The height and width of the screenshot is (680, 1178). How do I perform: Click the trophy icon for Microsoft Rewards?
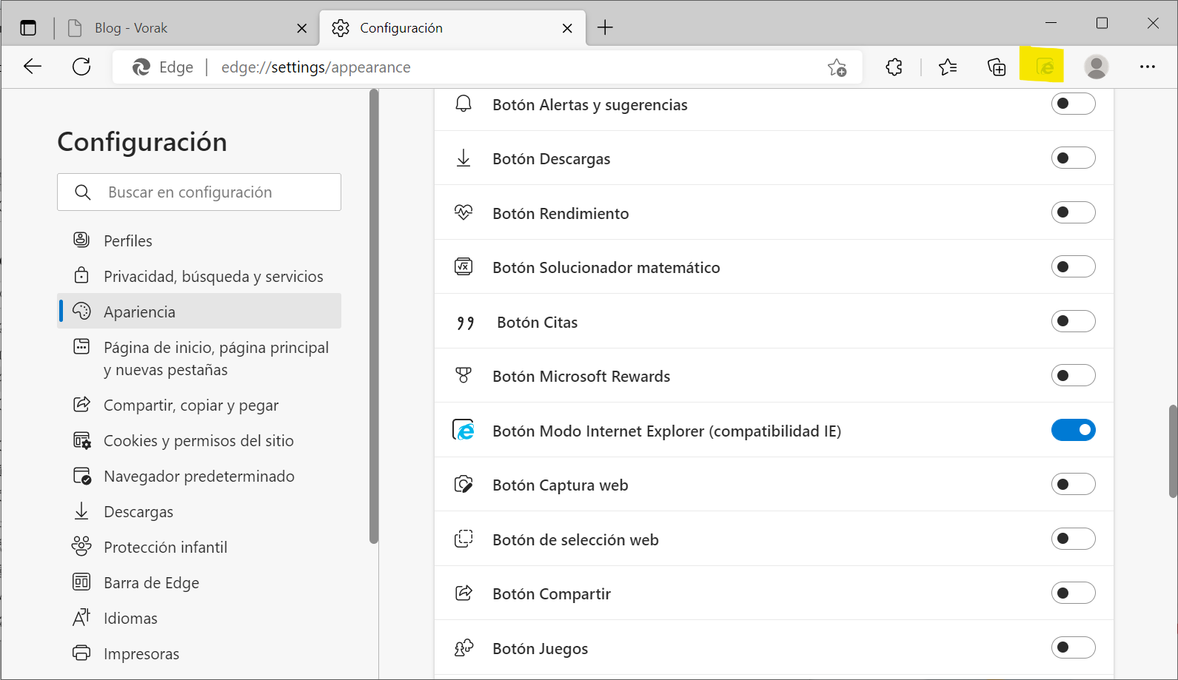pyautogui.click(x=463, y=375)
